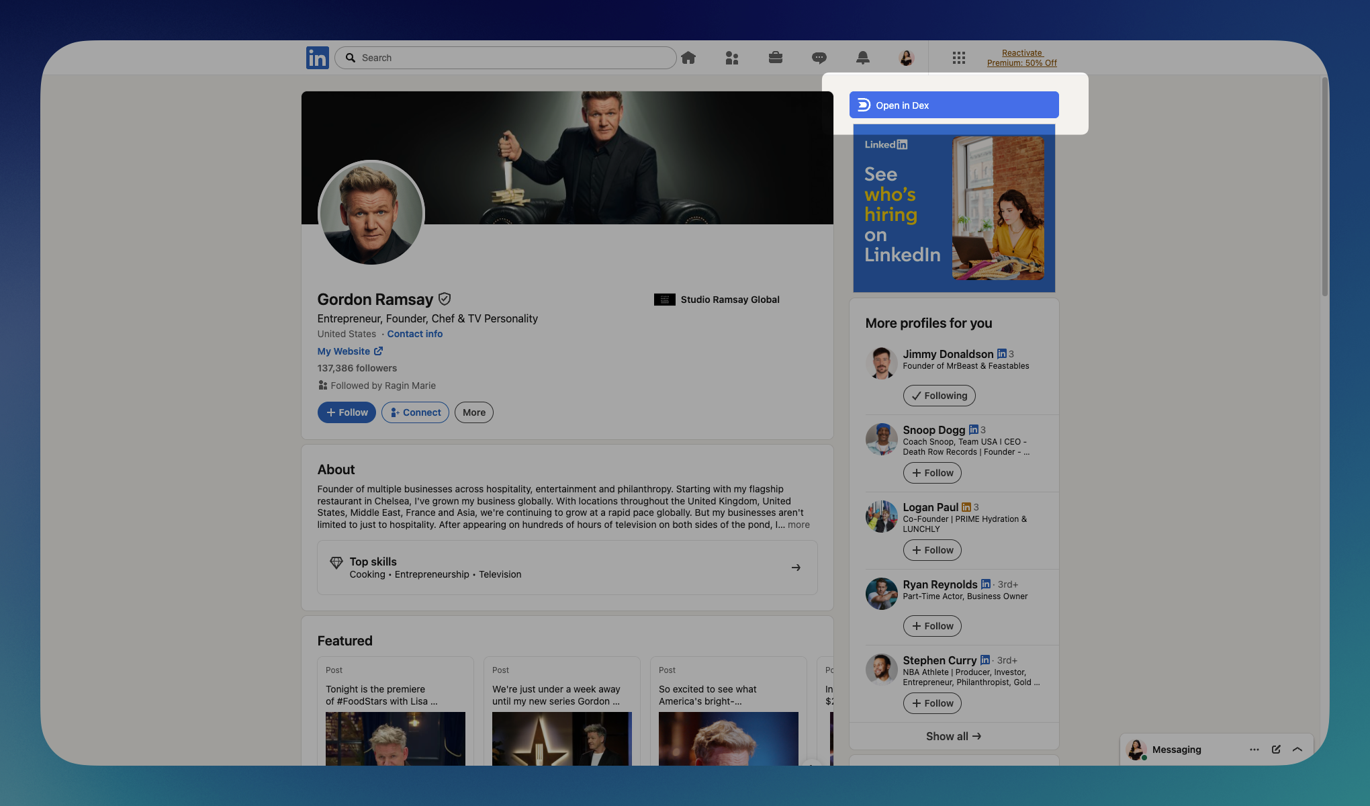Open My Network people icon
Screen dimensions: 1370x806
[732, 58]
